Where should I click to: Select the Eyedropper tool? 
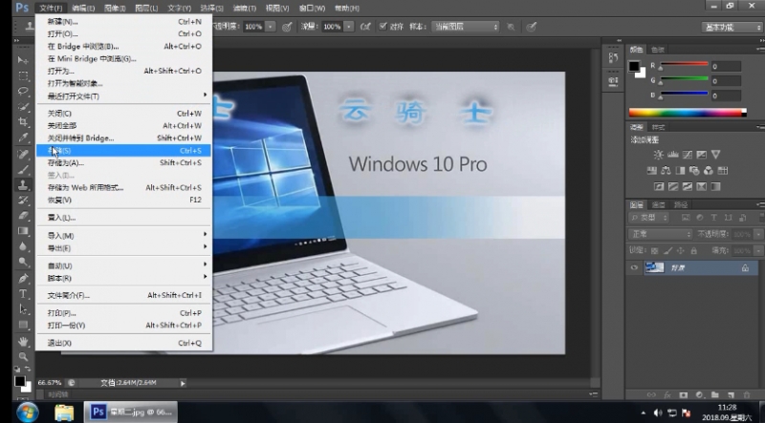tap(23, 137)
